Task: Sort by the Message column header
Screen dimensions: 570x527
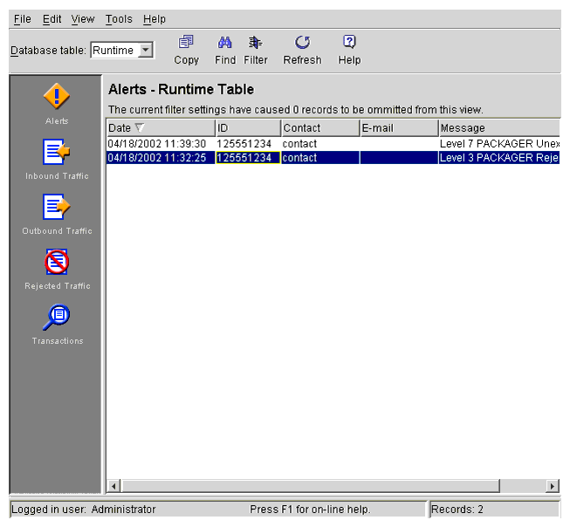Action: coord(499,128)
